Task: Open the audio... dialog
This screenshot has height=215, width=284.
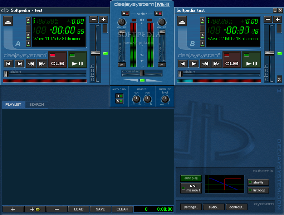Action: [x=214, y=207]
